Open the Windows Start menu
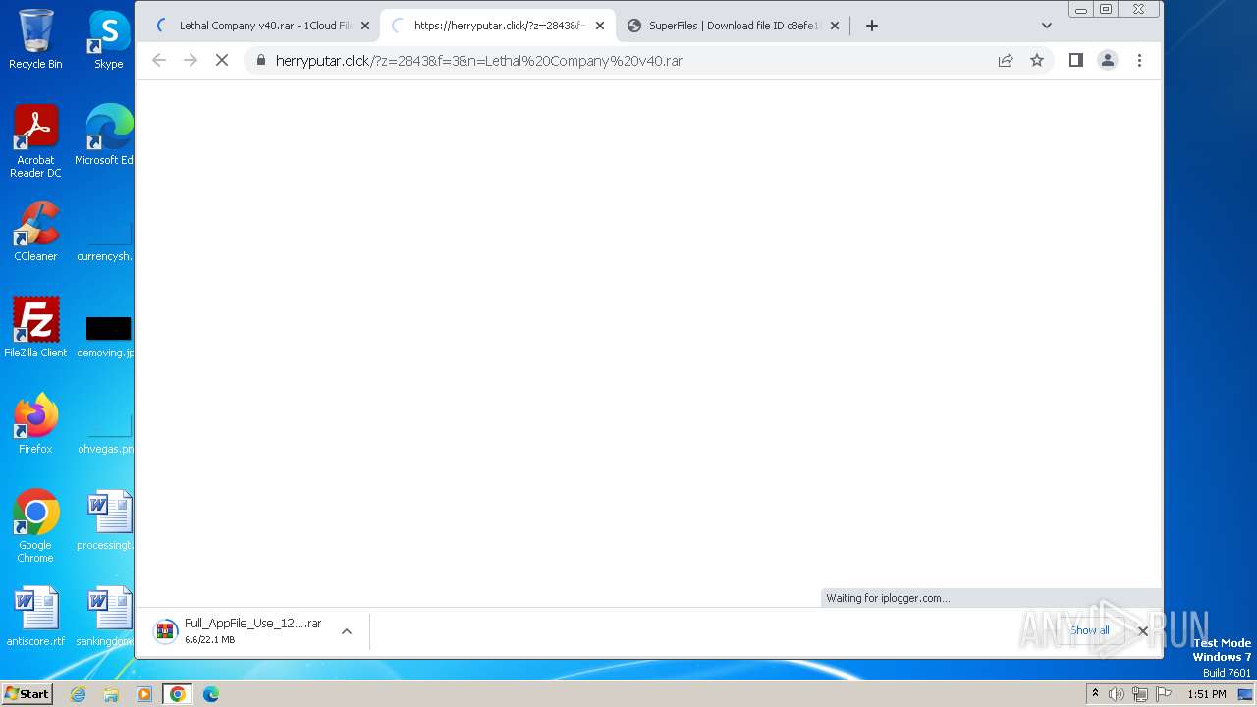Image resolution: width=1257 pixels, height=707 pixels. coord(27,693)
